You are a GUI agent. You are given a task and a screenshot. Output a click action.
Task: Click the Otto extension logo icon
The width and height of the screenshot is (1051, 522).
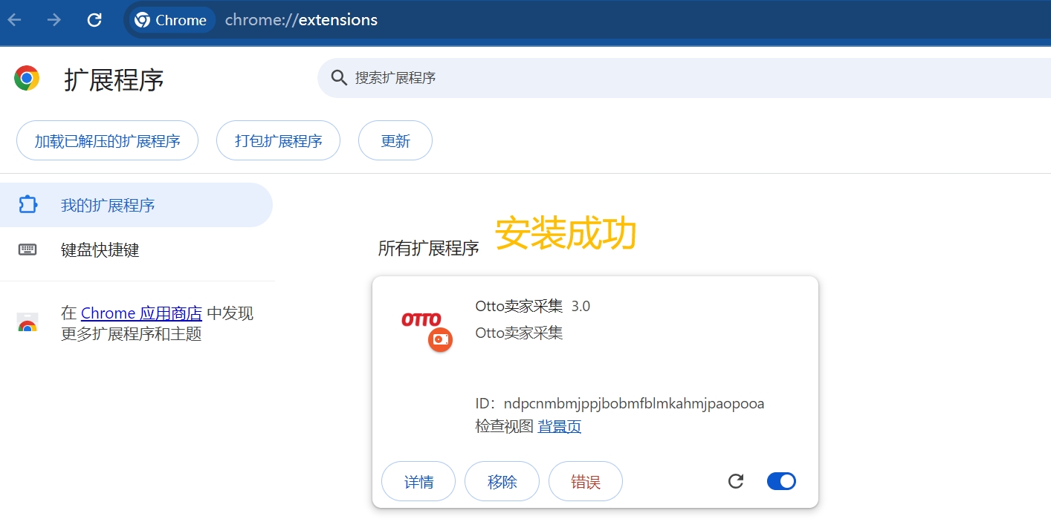427,327
